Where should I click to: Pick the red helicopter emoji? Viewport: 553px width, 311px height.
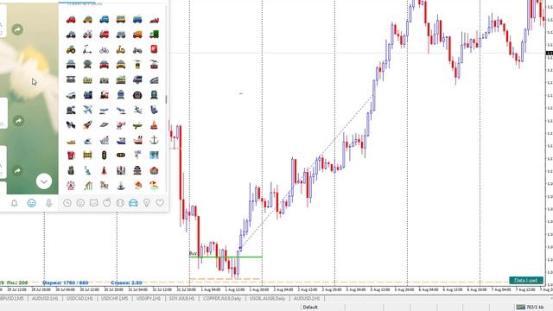click(121, 124)
